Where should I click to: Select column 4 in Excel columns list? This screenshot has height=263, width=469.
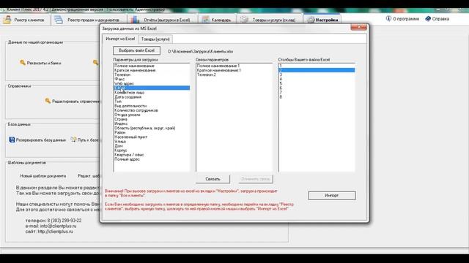317,79
